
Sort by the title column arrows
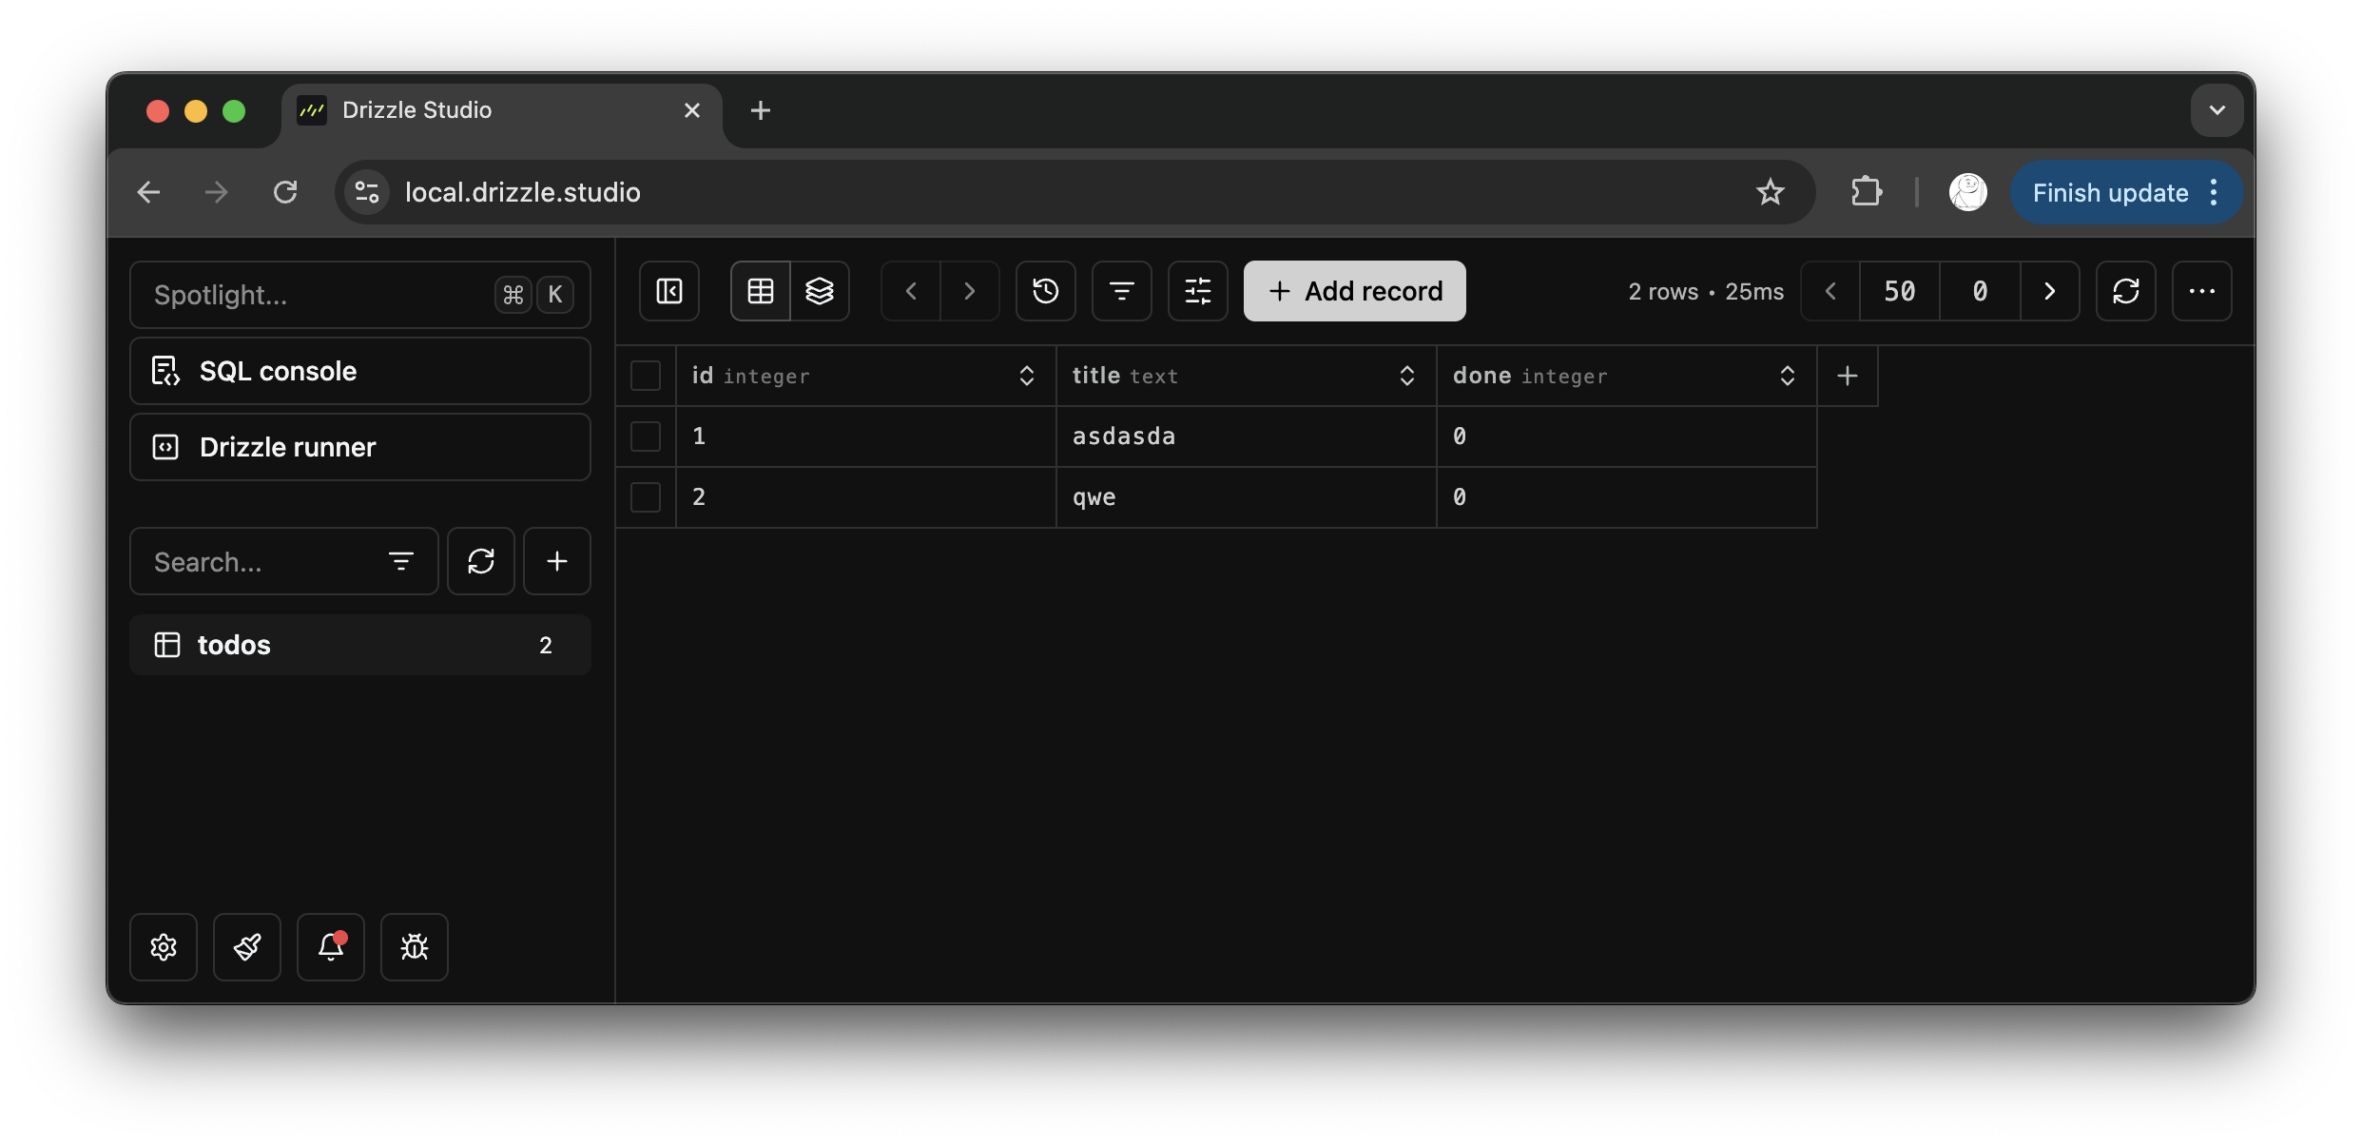click(x=1407, y=376)
